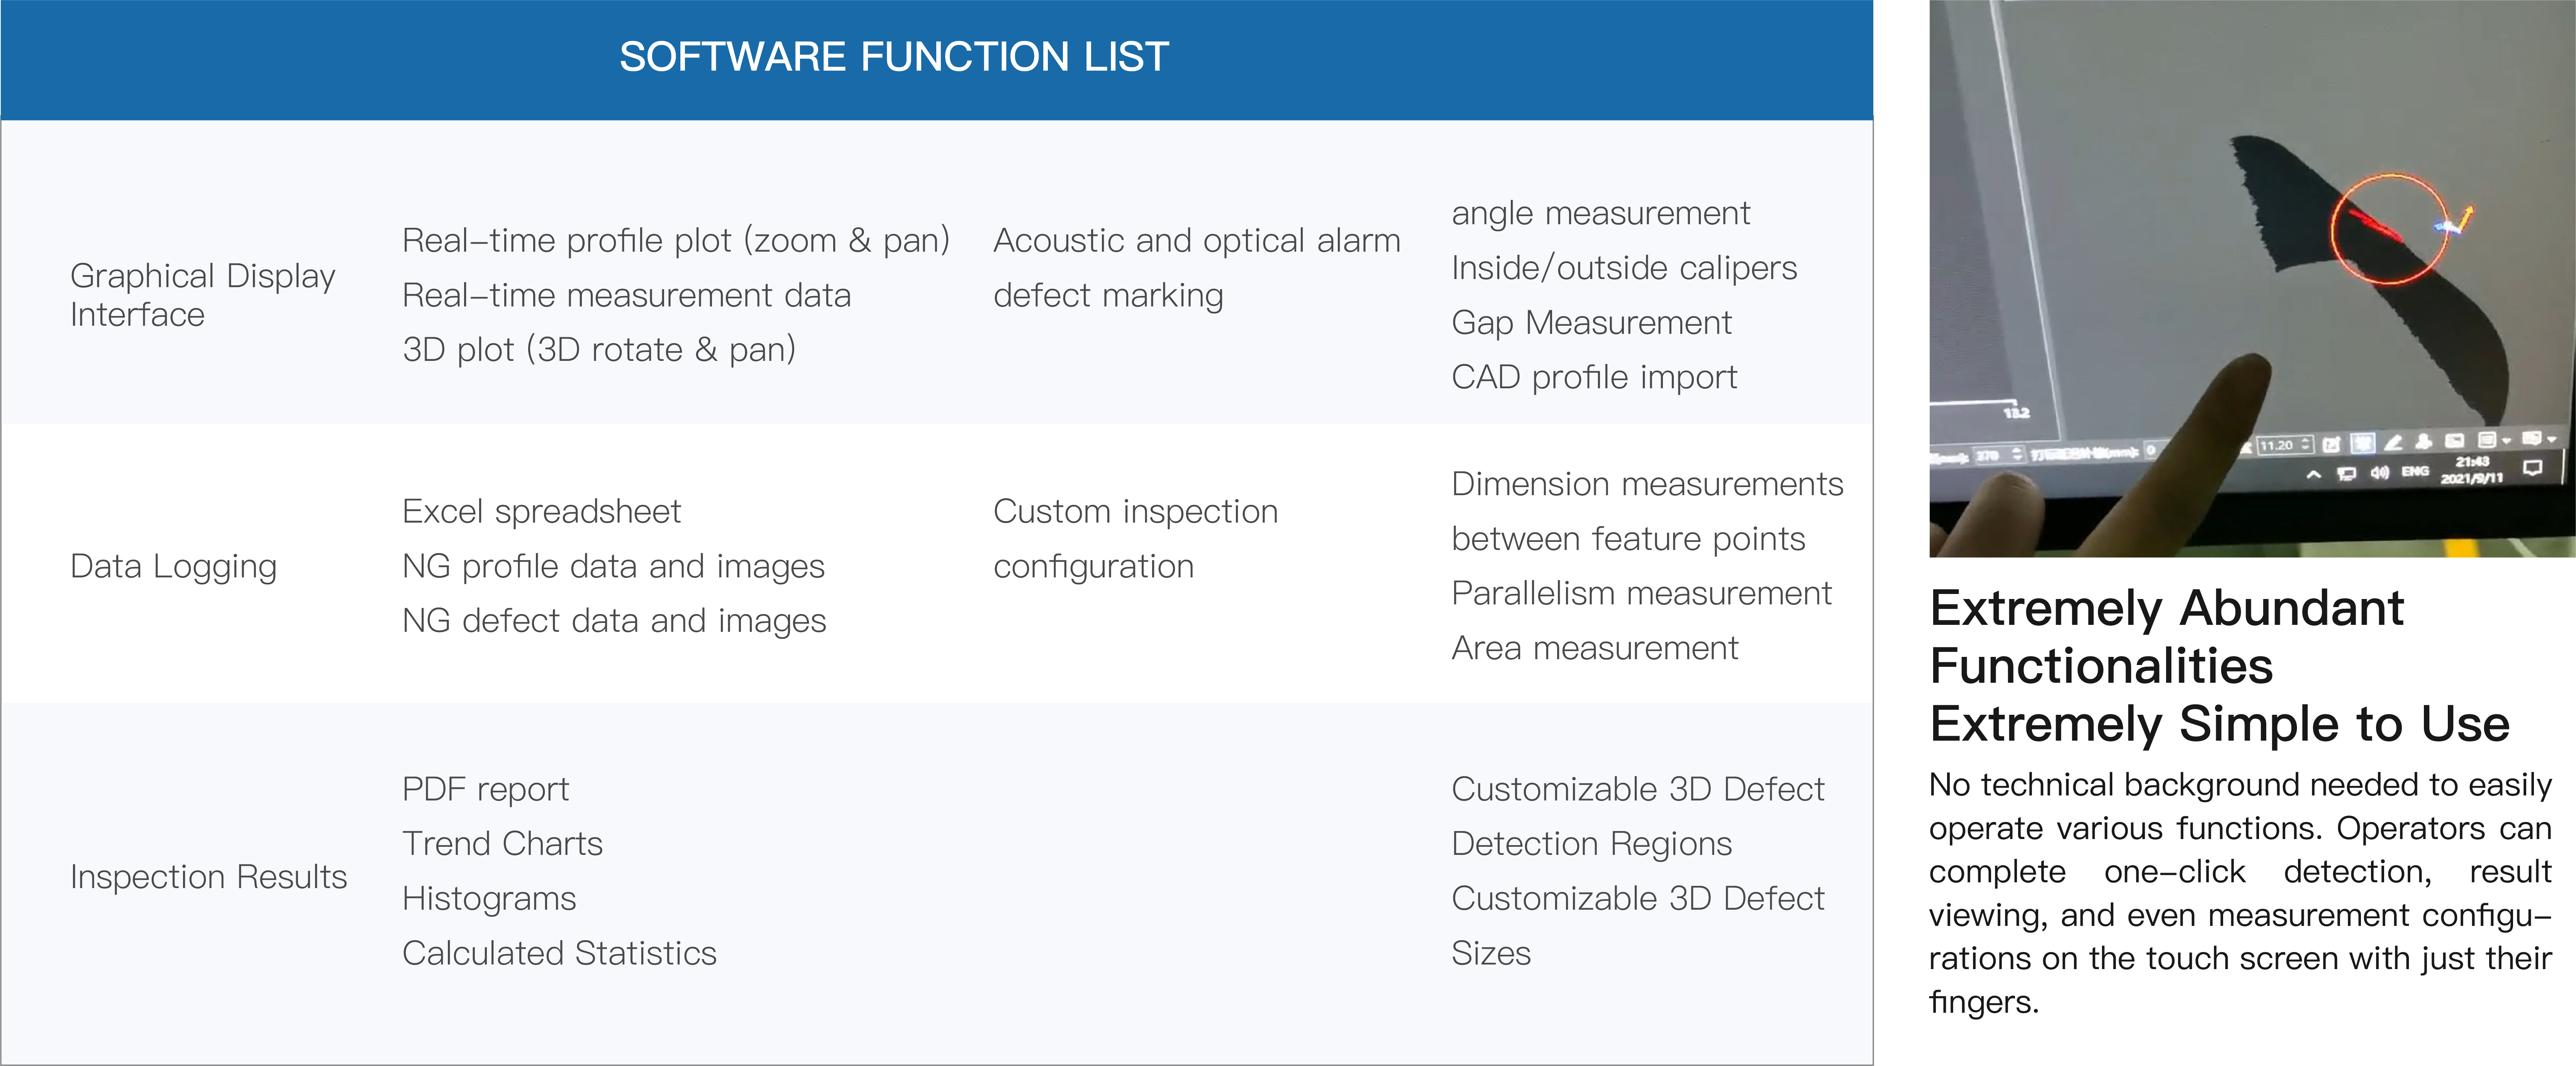The image size is (2576, 1066).
Task: Click the pencil edit icon in toolbar
Action: [2393, 443]
